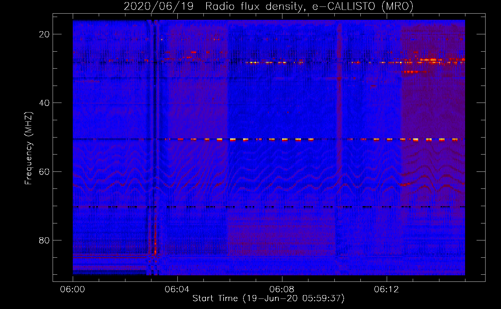Click the "06:04" time tick label
This screenshot has height=309, width=501.
coord(177,290)
